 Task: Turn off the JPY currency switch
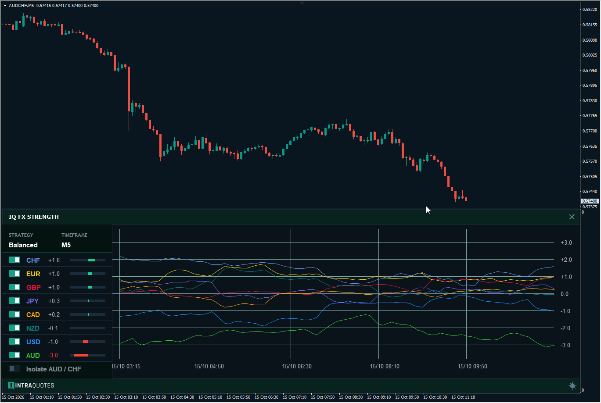pos(14,301)
